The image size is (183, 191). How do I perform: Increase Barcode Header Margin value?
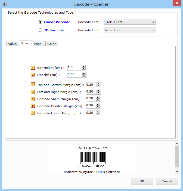tap(98, 104)
